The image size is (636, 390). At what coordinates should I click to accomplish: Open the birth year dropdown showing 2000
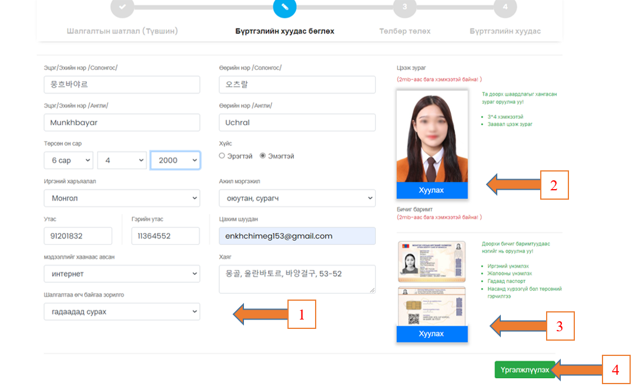point(175,160)
